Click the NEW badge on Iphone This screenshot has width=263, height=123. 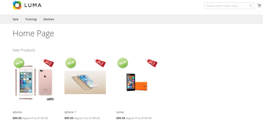[19, 63]
